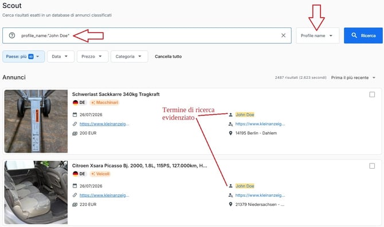
Task: Expand the Paese country filter
Action: tap(23, 57)
